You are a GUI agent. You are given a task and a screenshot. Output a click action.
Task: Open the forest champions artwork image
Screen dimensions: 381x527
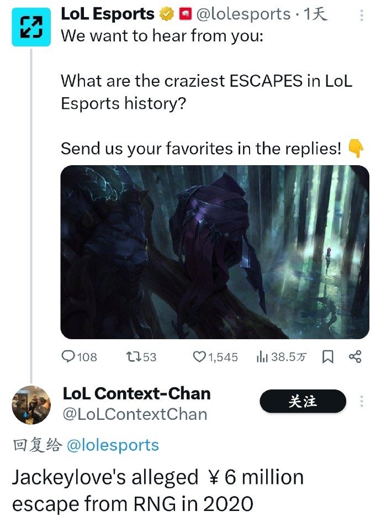point(215,252)
